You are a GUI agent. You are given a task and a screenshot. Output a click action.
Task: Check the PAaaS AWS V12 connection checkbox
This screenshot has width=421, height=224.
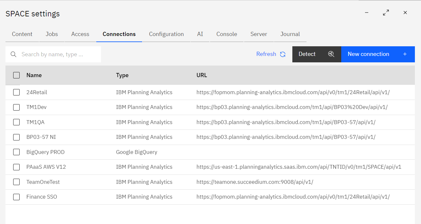coord(16,167)
